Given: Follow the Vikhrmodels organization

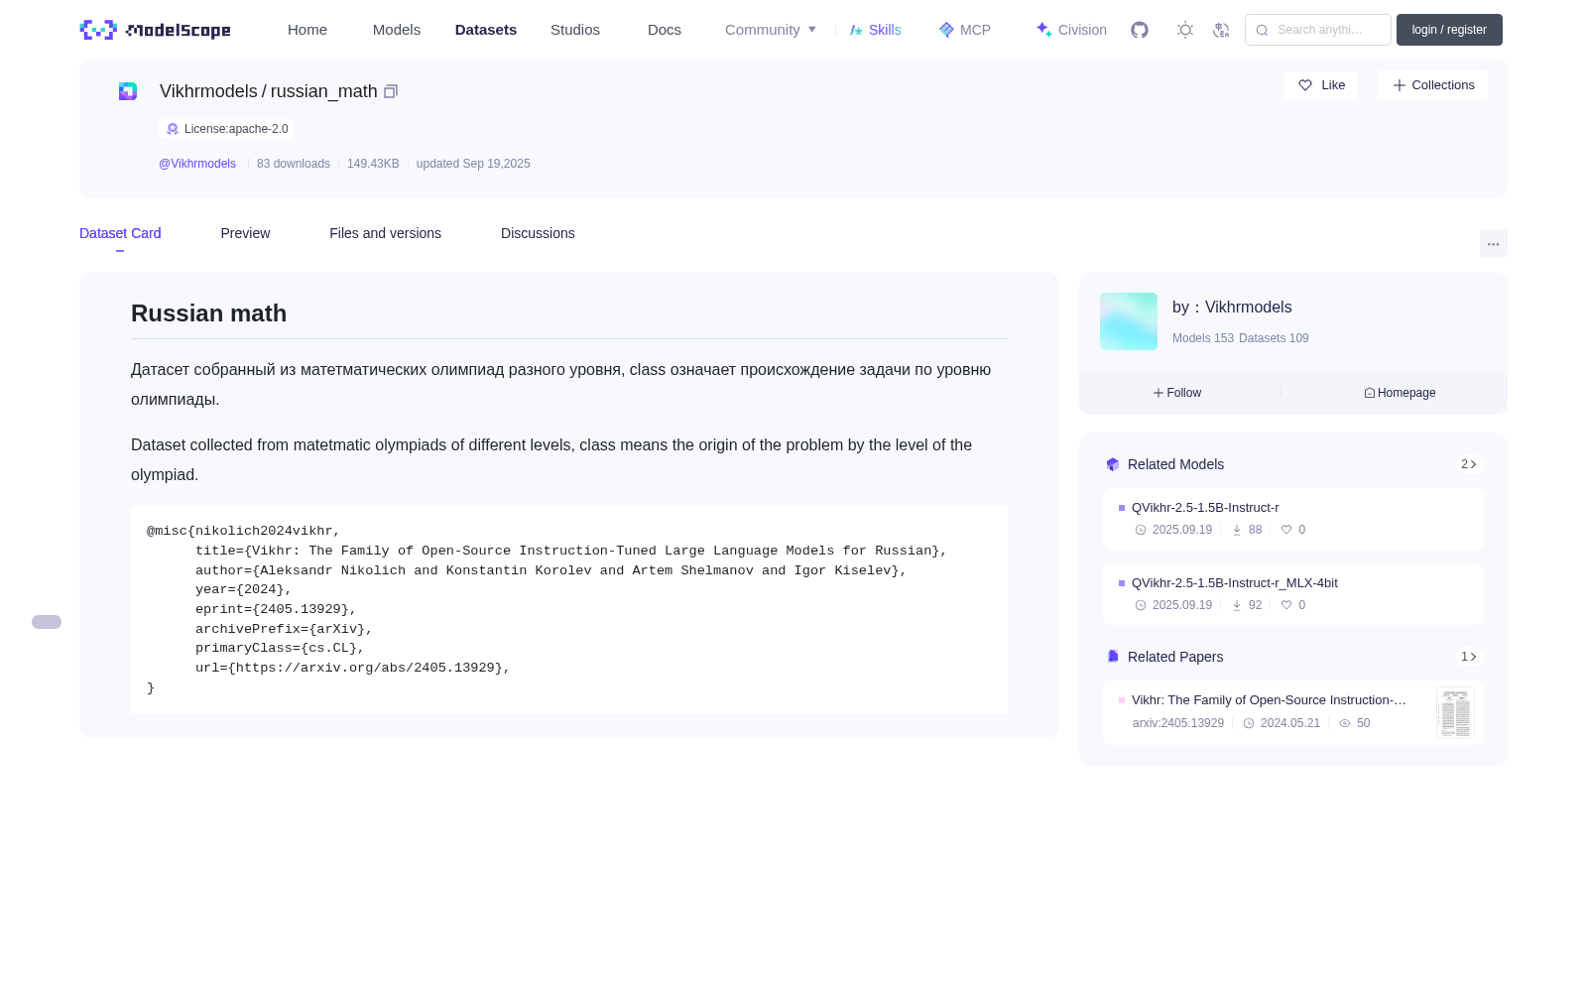Looking at the screenshot, I should pyautogui.click(x=1177, y=393).
